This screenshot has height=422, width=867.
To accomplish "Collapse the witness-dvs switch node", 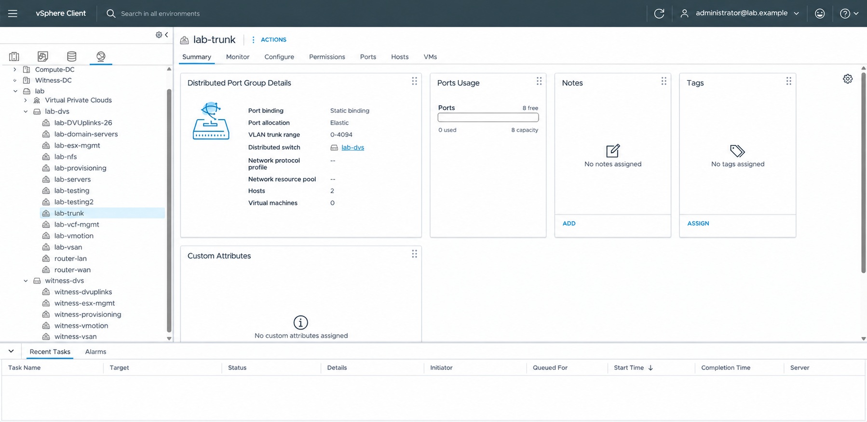I will (x=26, y=281).
